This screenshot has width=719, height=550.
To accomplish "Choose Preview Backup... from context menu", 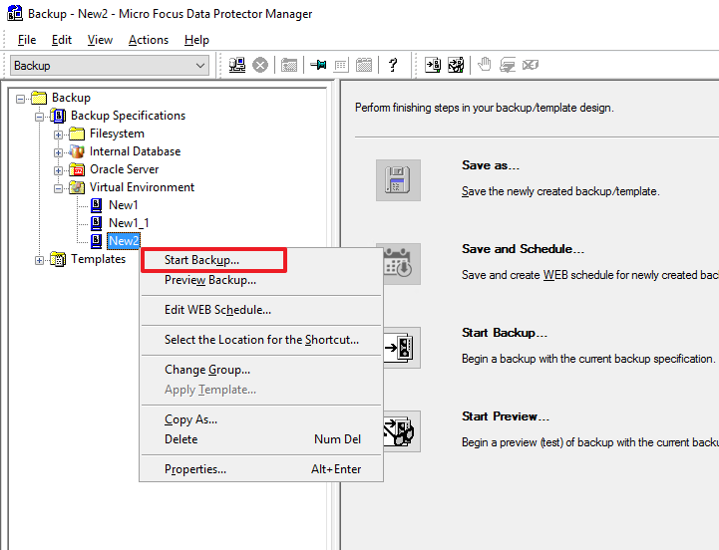I will 261,280.
